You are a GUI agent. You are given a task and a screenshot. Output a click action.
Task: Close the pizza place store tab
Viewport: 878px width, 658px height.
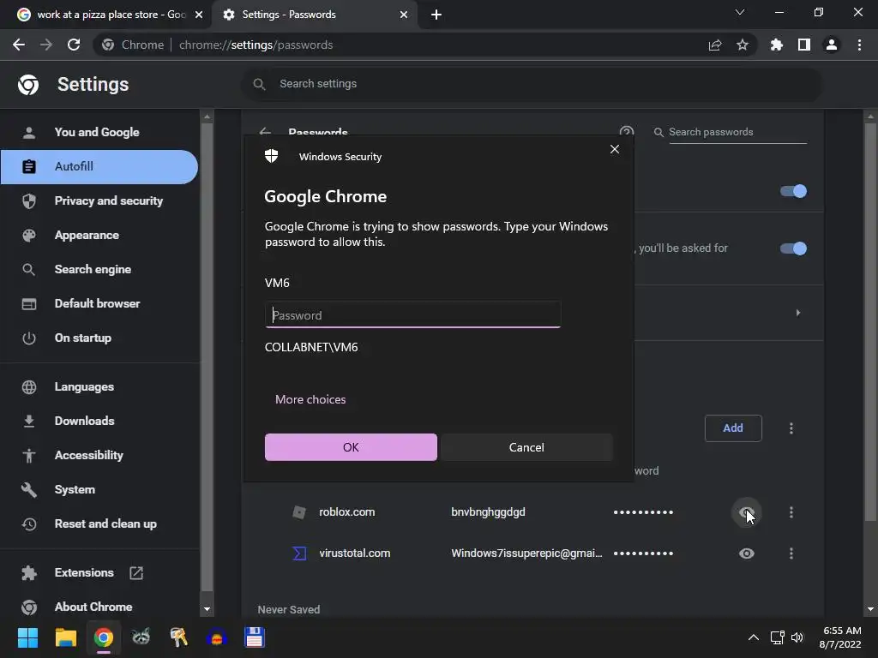click(x=199, y=15)
